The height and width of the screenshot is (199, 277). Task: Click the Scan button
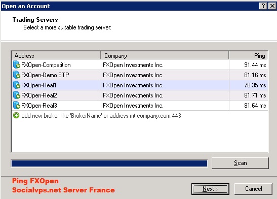(x=240, y=163)
